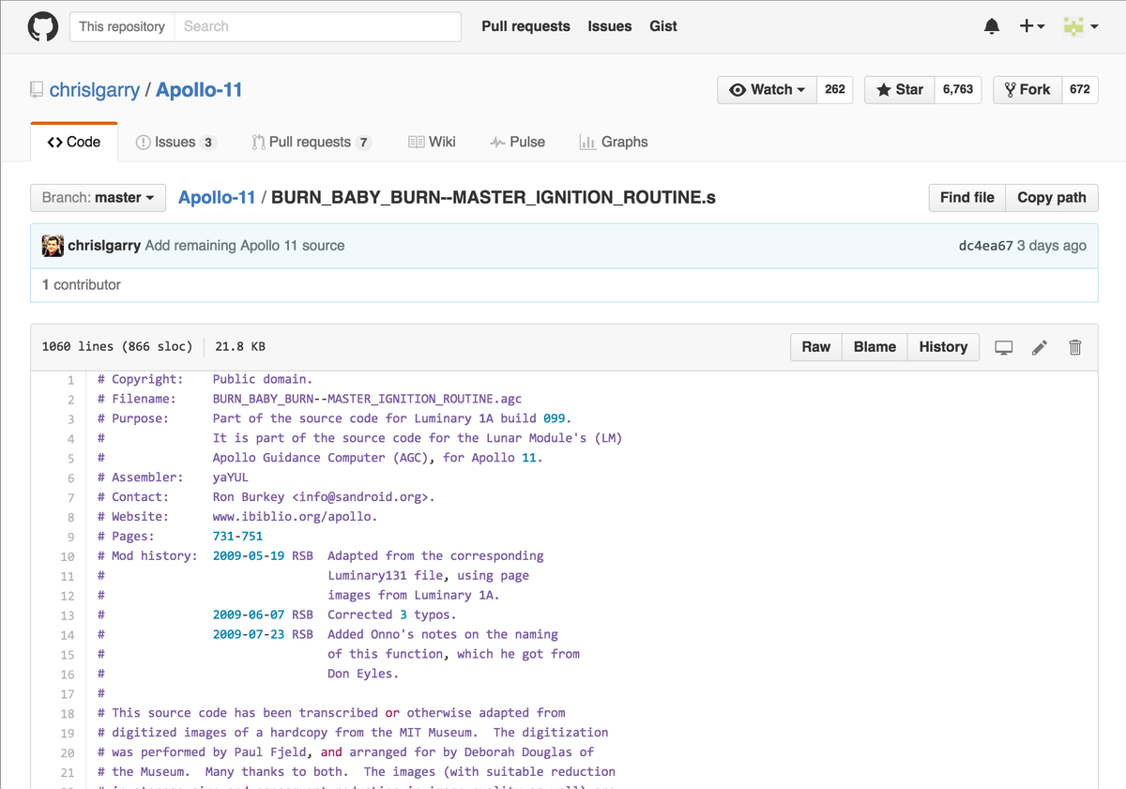The image size is (1126, 789).
Task: Click Apollo-11 breadcrumb link
Action: [x=217, y=197]
